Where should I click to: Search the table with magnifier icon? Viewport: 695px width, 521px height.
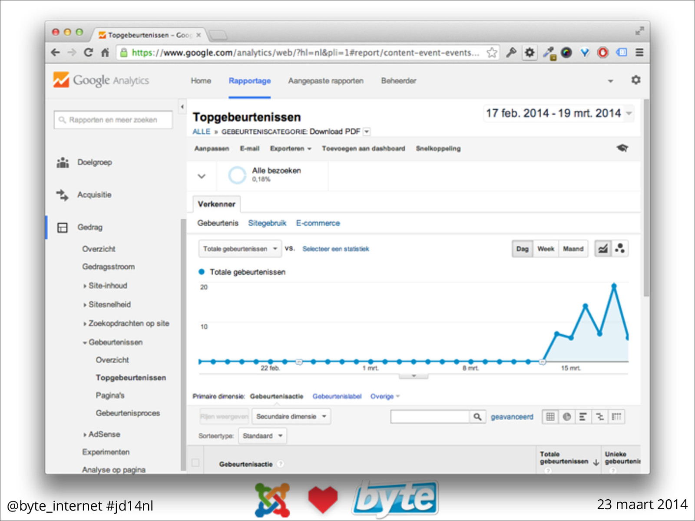[x=477, y=417]
